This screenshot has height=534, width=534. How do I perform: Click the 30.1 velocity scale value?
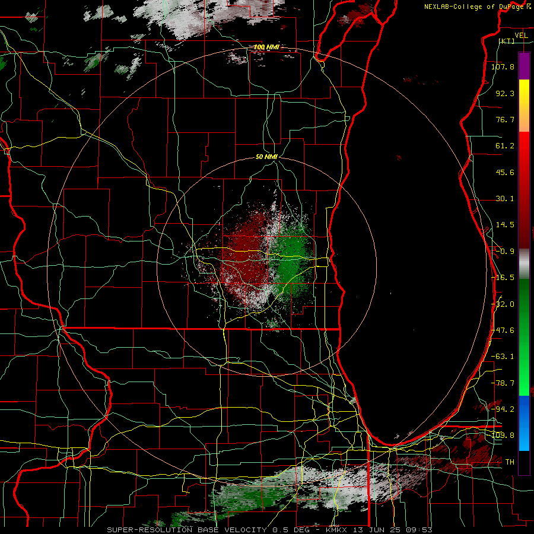click(505, 199)
